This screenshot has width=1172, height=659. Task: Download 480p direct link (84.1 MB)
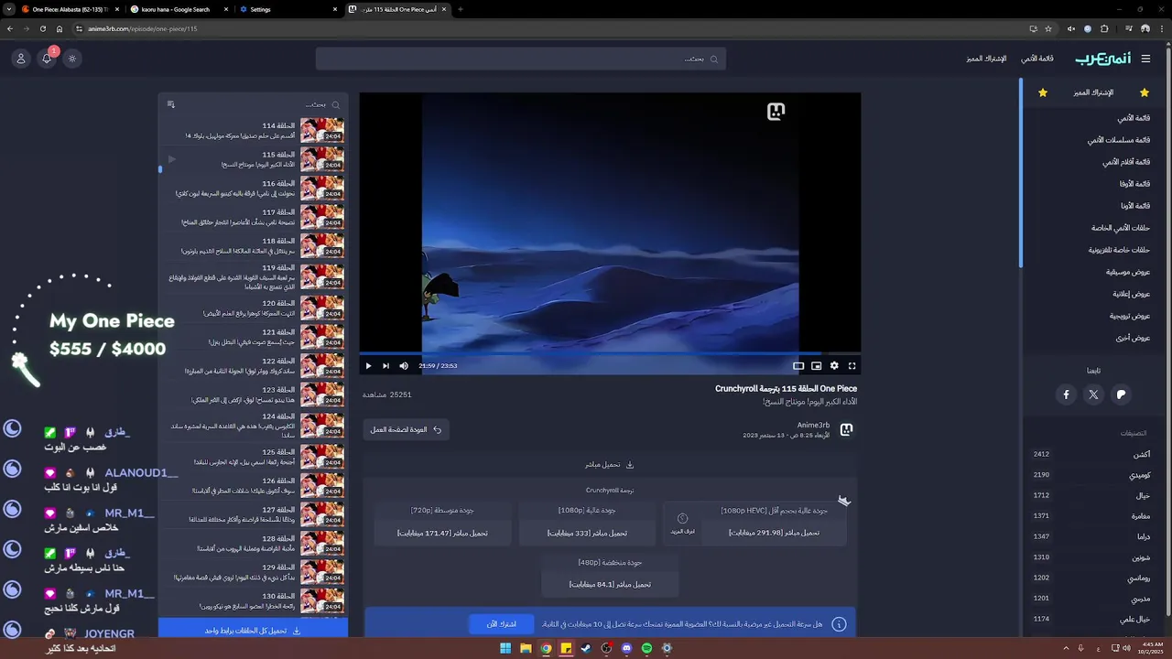(x=610, y=584)
